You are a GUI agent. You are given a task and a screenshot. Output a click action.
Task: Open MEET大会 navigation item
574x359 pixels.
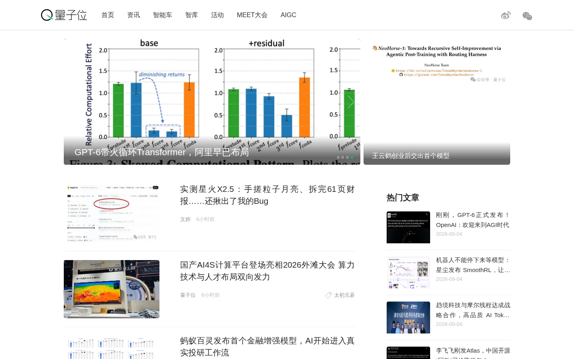[x=252, y=15]
